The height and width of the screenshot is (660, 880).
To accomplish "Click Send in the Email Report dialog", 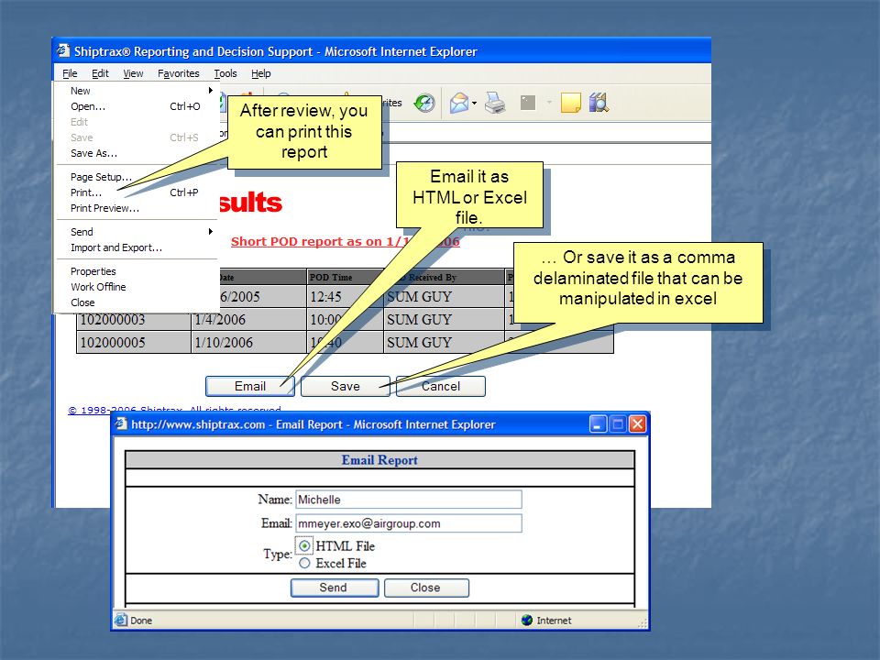I will pyautogui.click(x=335, y=588).
